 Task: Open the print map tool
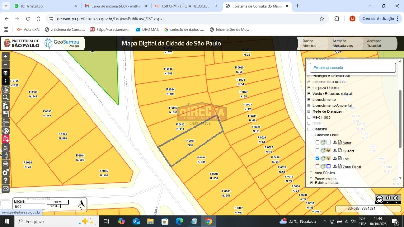[x=6, y=164]
